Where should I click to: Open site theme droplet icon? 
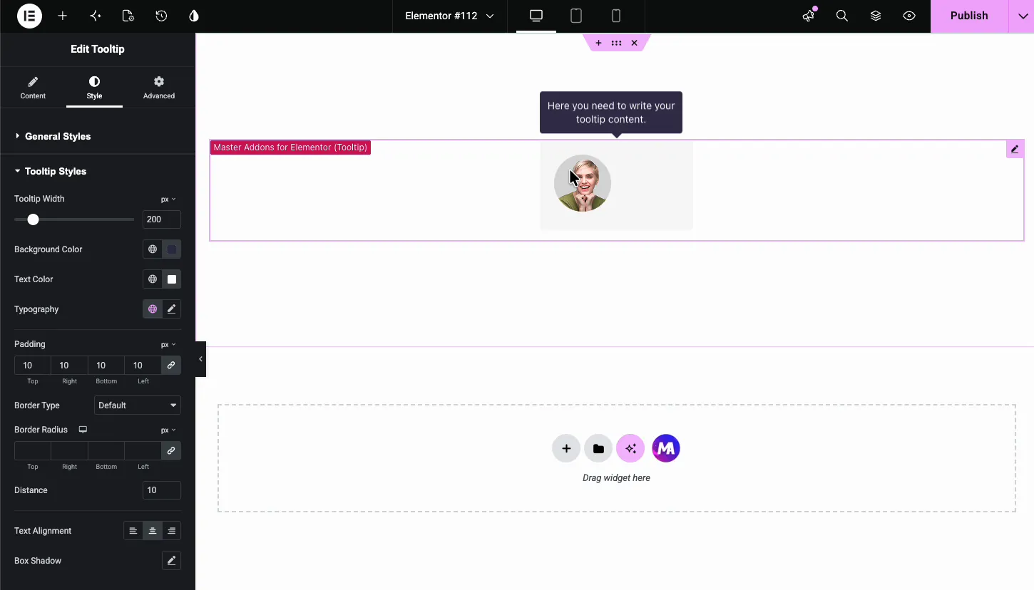pos(194,16)
